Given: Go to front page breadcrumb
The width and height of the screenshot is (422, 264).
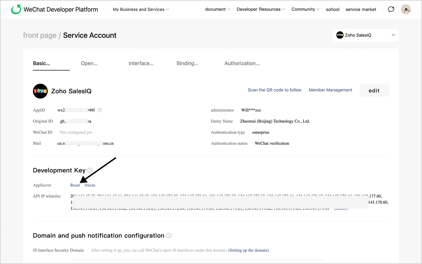Looking at the screenshot, I should (x=40, y=35).
